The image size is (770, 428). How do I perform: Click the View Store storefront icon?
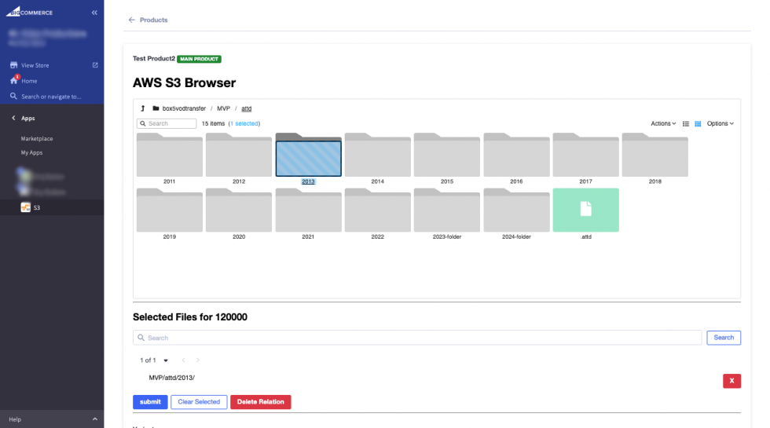pyautogui.click(x=13, y=65)
